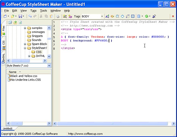Viewport: 177px width, 137px height.
Task: Open the Window menu
Action: tap(56, 11)
